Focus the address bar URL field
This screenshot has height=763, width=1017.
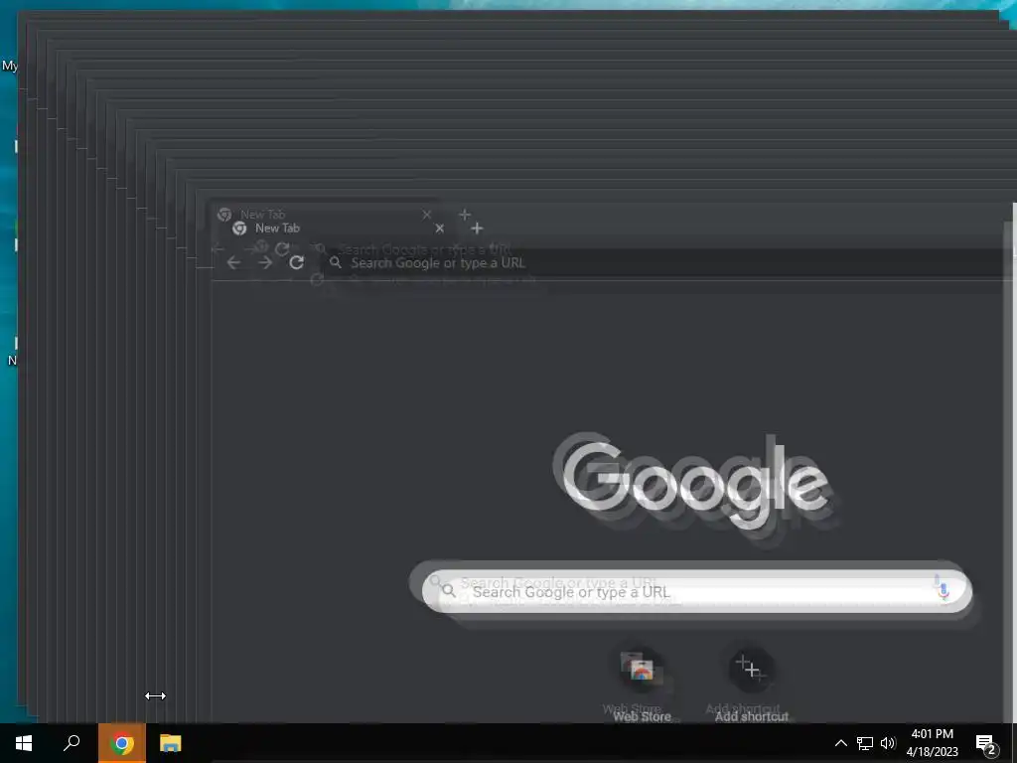[668, 262]
